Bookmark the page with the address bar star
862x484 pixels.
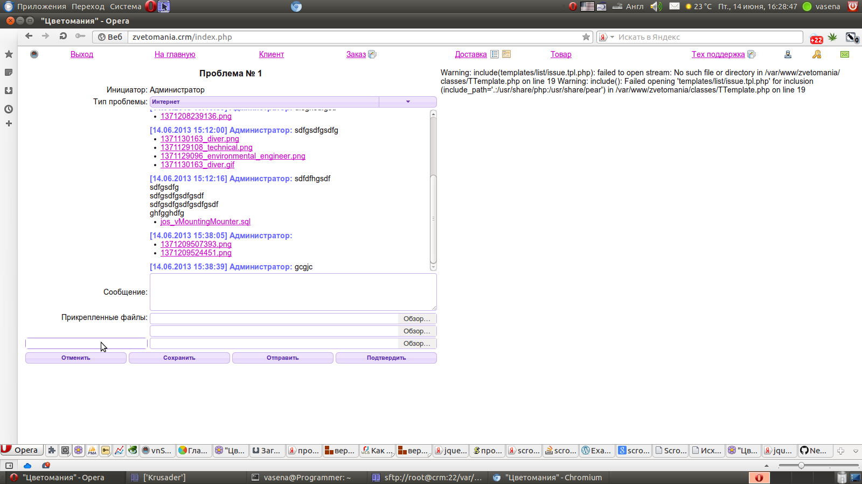[x=586, y=37]
